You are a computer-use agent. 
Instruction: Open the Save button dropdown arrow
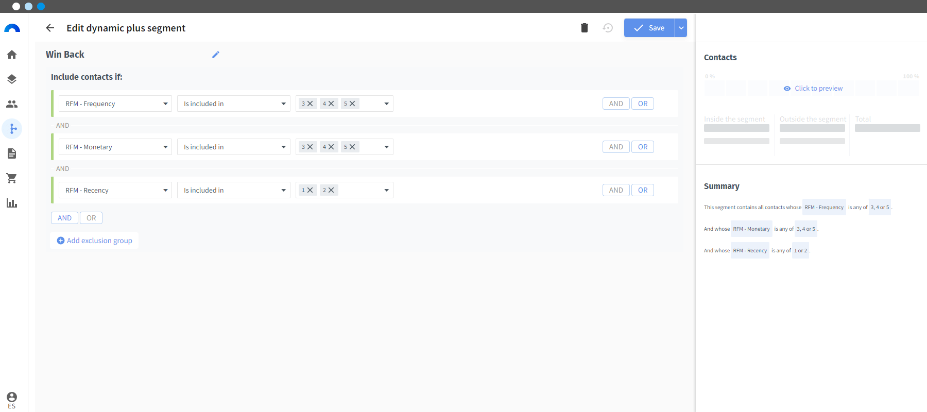pyautogui.click(x=681, y=28)
